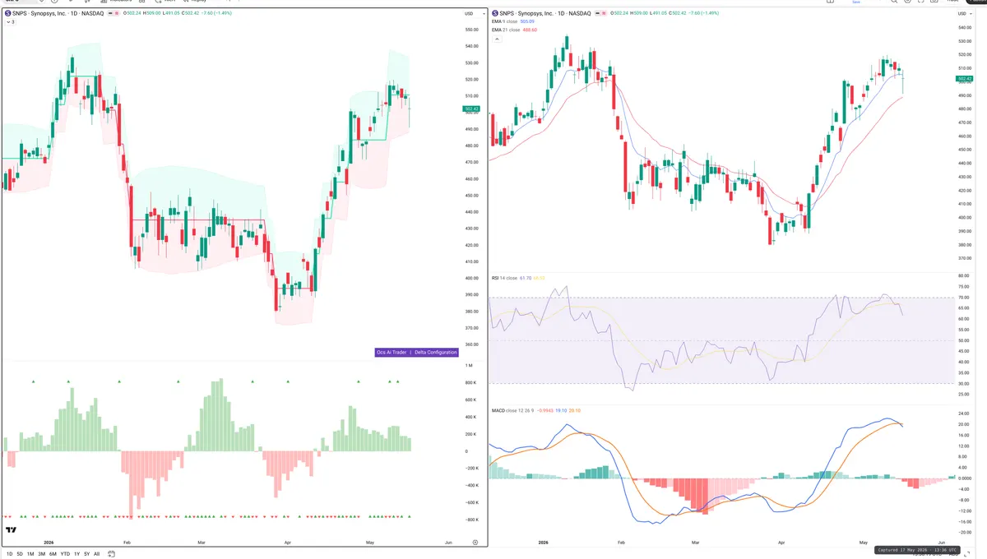
Task: Select the 1Y time range
Action: tap(76, 554)
